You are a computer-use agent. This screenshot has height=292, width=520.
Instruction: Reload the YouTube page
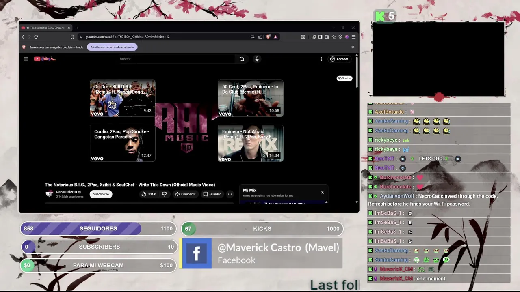(36, 37)
